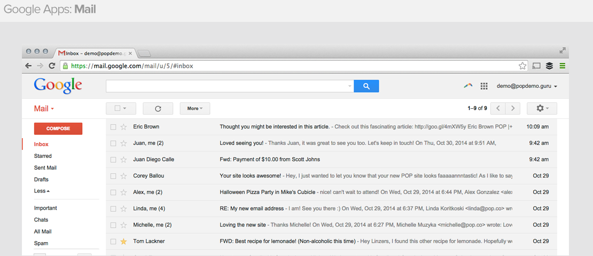Show search options arrow in search box
Image resolution: width=593 pixels, height=256 pixels.
click(x=350, y=86)
